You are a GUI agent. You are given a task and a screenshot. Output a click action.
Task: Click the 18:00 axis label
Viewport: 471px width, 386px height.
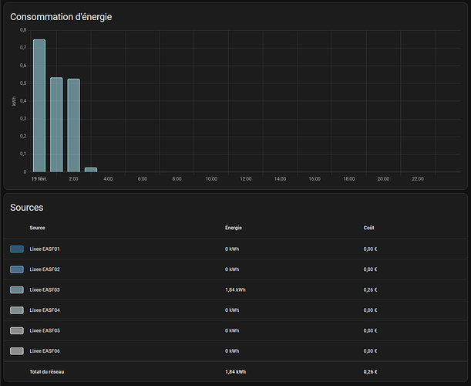coord(349,179)
